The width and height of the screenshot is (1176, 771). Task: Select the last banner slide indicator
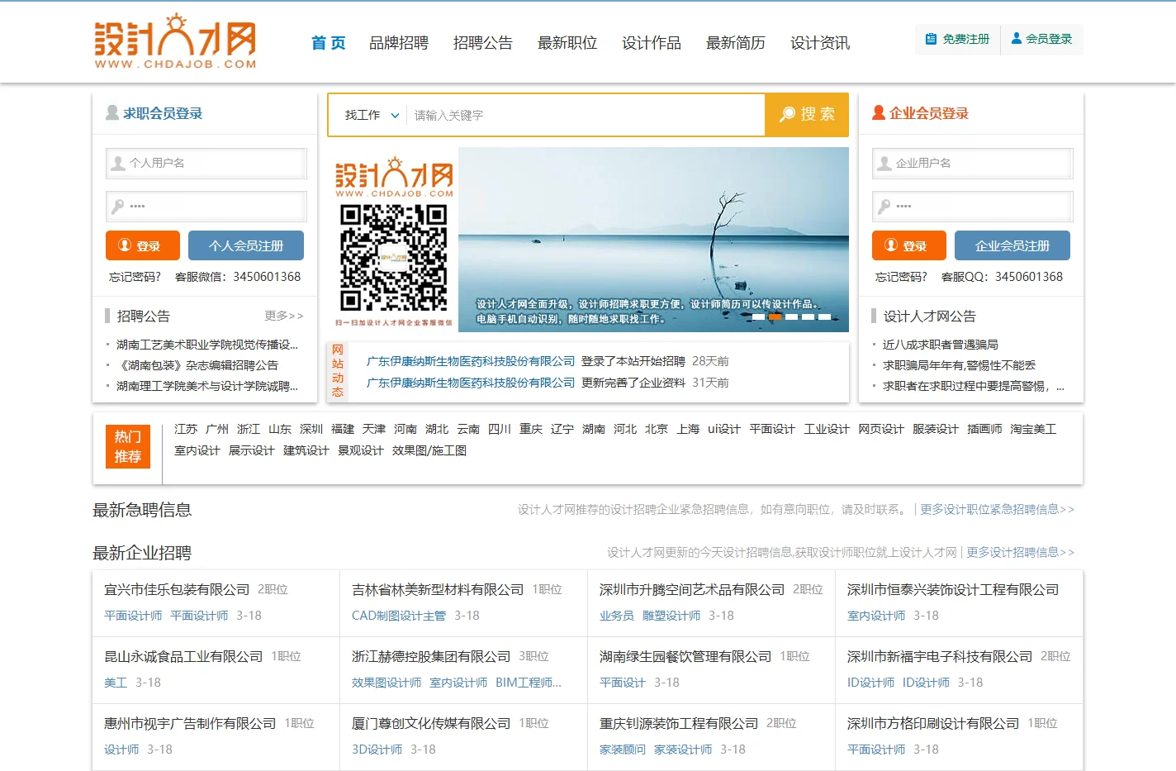click(x=824, y=316)
